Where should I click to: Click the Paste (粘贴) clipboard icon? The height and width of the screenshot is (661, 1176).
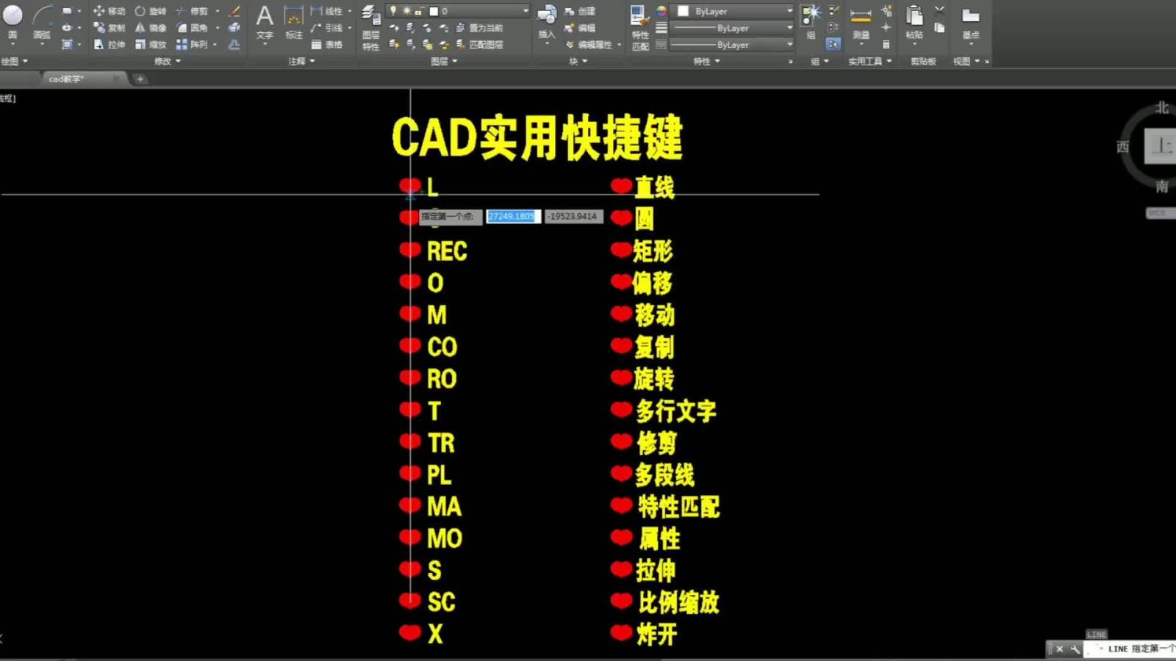point(914,21)
